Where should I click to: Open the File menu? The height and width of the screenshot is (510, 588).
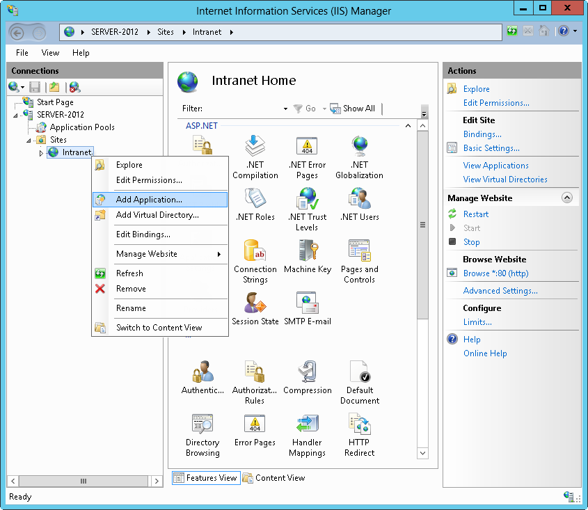point(22,53)
